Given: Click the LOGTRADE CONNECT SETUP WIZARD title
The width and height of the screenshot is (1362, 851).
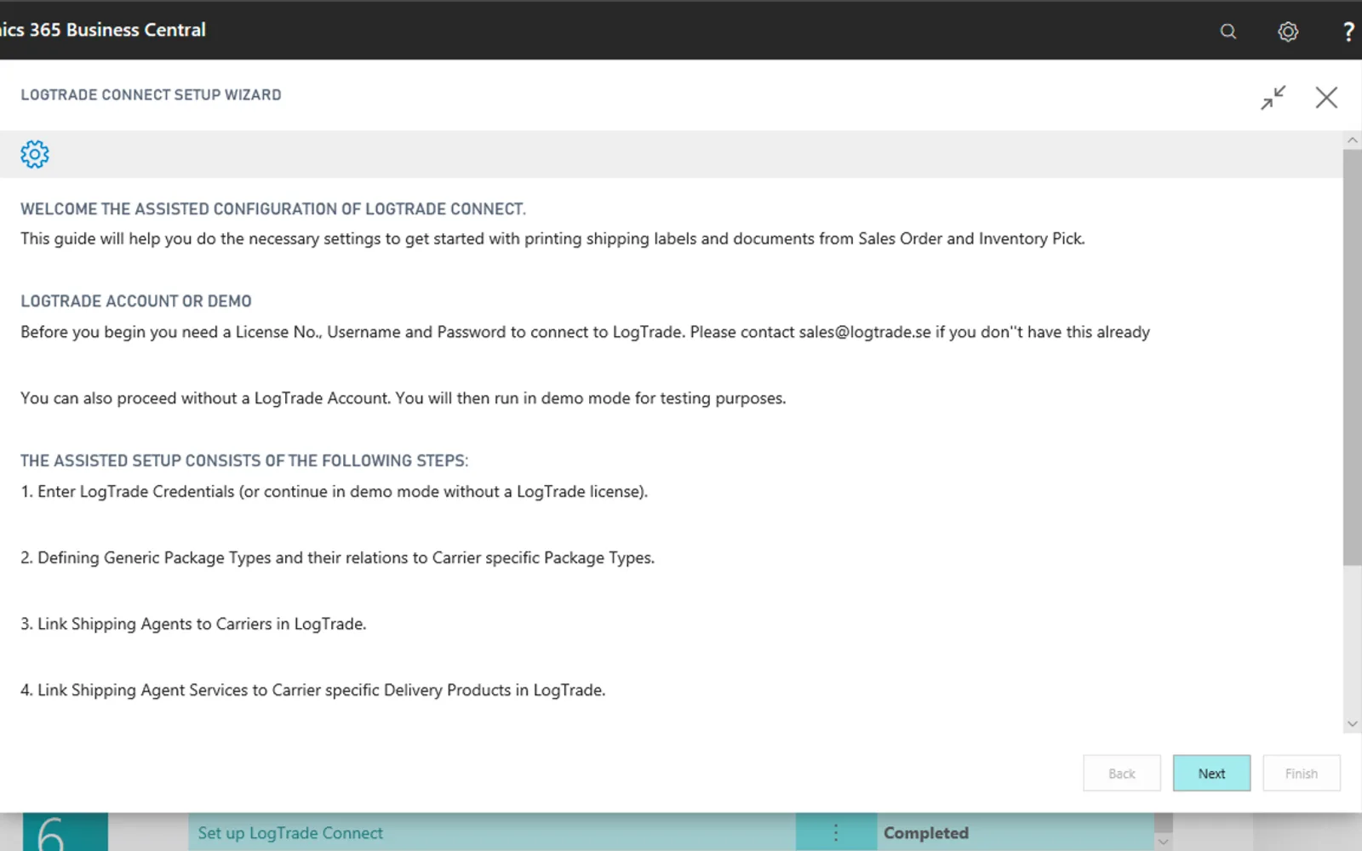Looking at the screenshot, I should click(x=151, y=94).
